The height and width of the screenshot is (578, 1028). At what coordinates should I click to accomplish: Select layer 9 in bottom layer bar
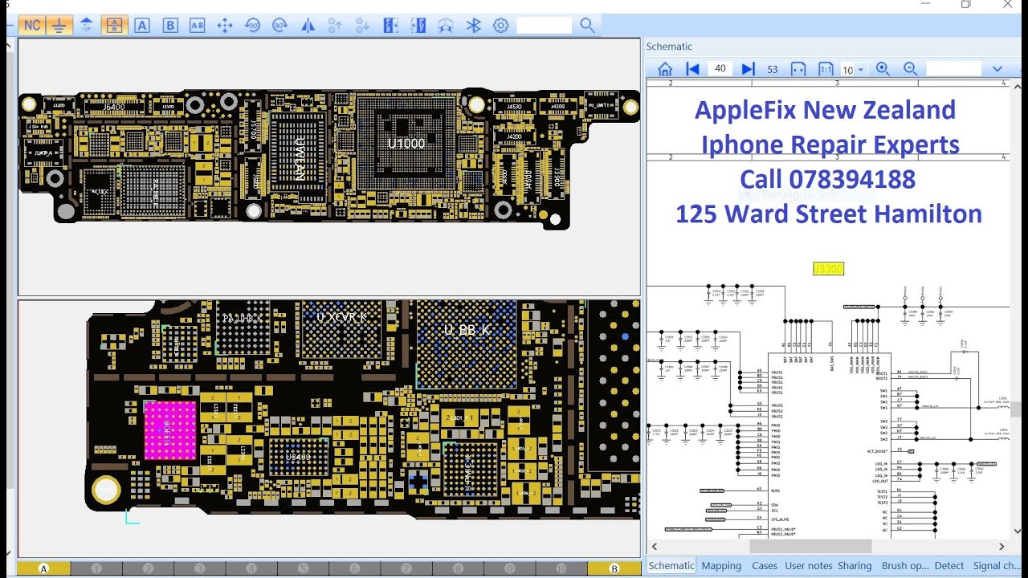coord(509,568)
